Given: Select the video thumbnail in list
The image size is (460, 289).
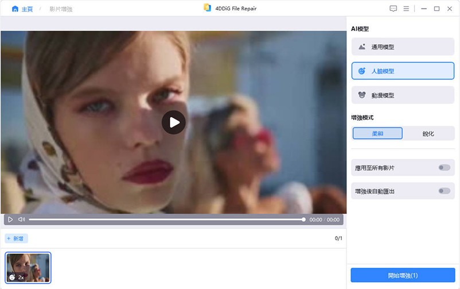Looking at the screenshot, I should 28,268.
